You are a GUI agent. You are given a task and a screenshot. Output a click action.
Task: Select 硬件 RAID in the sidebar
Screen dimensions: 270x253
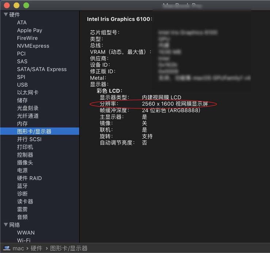30,178
